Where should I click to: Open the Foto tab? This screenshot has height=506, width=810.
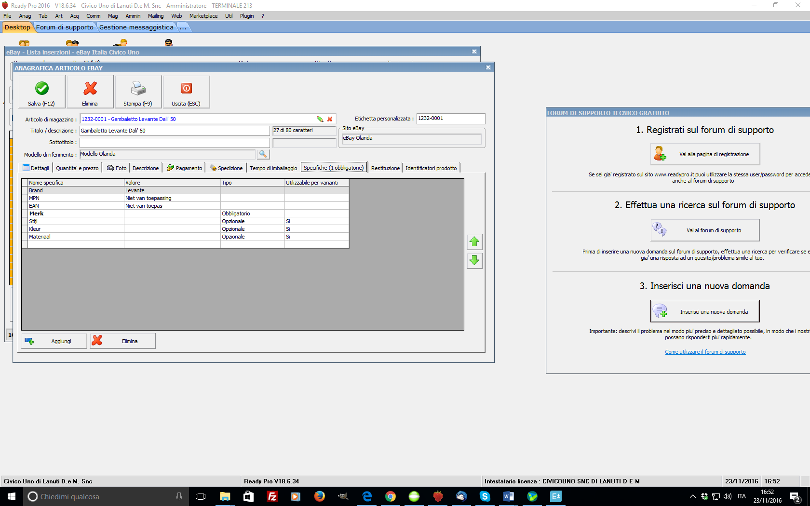coord(117,168)
